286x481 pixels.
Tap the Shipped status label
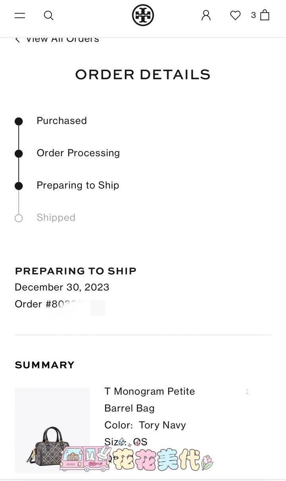click(56, 217)
